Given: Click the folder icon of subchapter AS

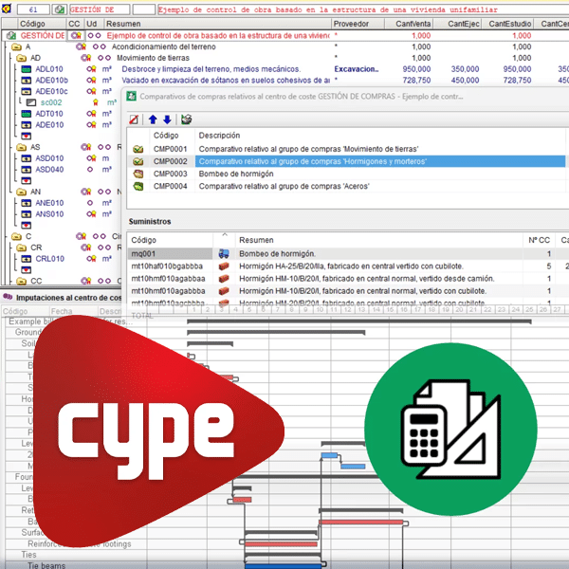Looking at the screenshot, I should [22, 147].
